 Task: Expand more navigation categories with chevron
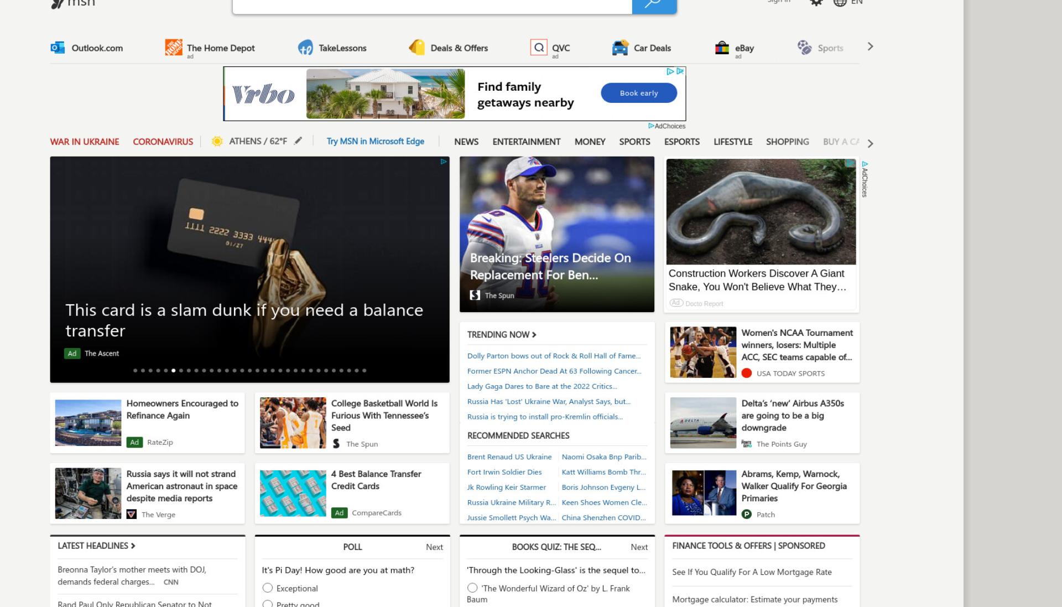(x=870, y=143)
